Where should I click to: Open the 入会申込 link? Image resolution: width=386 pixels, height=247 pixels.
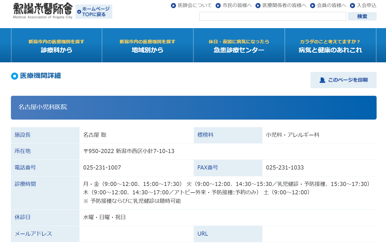(x=366, y=5)
